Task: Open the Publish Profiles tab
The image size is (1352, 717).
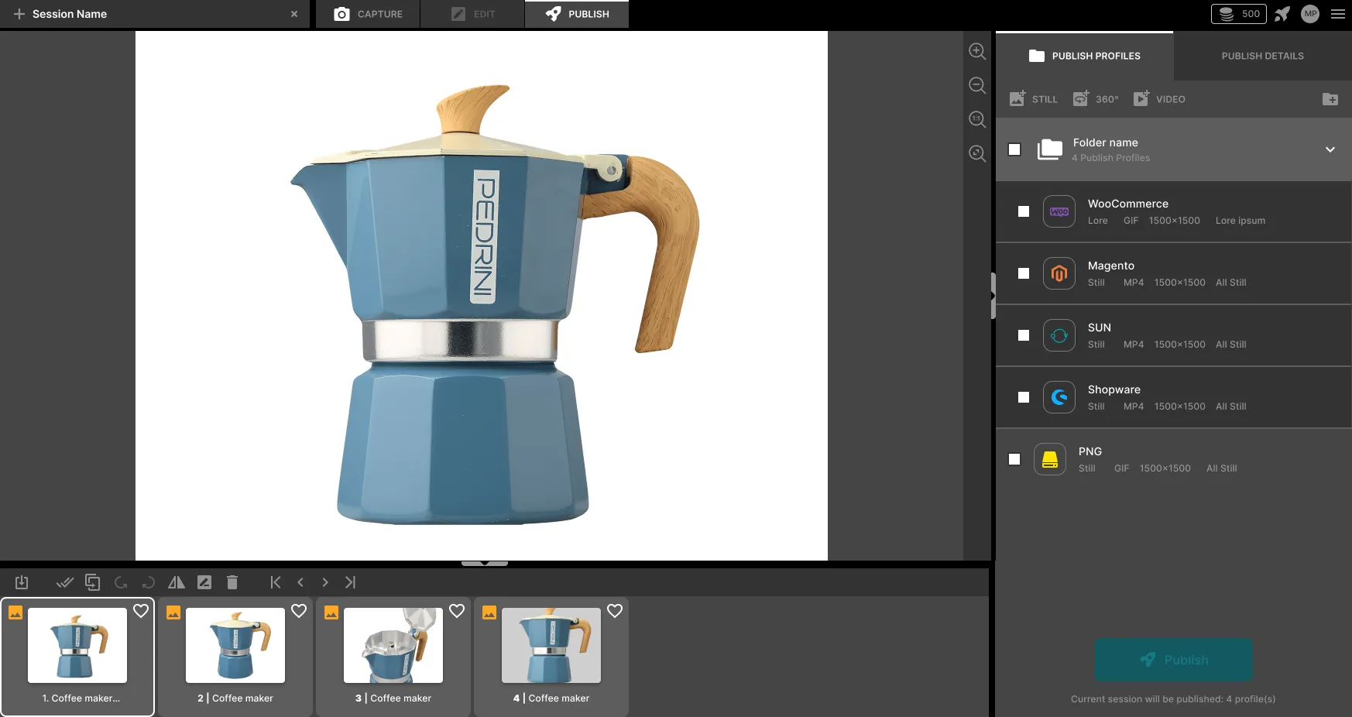Action: (x=1084, y=56)
